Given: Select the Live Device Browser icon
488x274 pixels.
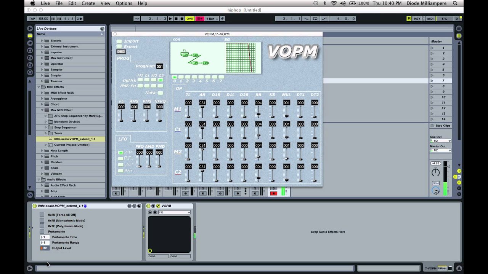Looking at the screenshot, I should tap(30, 36).
